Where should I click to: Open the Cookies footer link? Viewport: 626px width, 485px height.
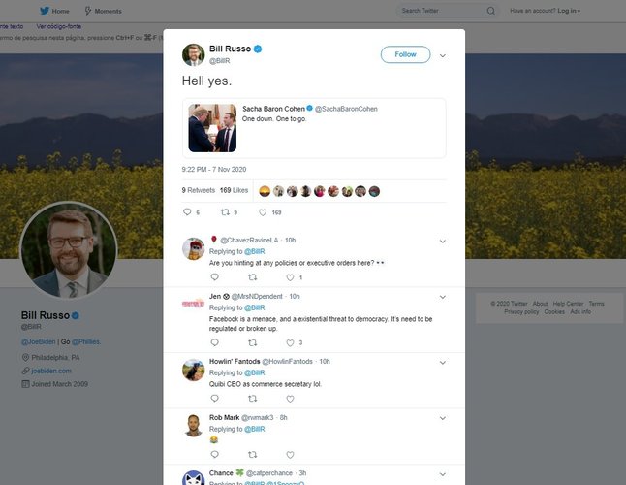coord(554,311)
